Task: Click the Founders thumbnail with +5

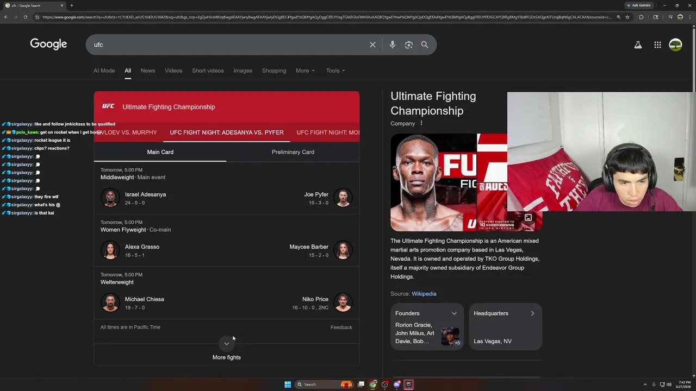Action: pyautogui.click(x=450, y=336)
